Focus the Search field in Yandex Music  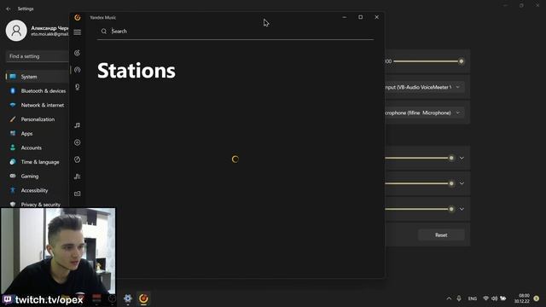235,32
